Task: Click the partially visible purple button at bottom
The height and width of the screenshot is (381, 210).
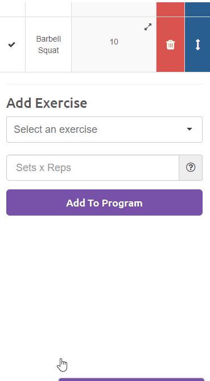Action: (131, 379)
